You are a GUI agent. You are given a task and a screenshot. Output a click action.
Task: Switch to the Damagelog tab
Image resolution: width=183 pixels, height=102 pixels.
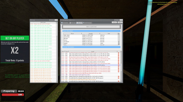pyautogui.click(x=65, y=23)
